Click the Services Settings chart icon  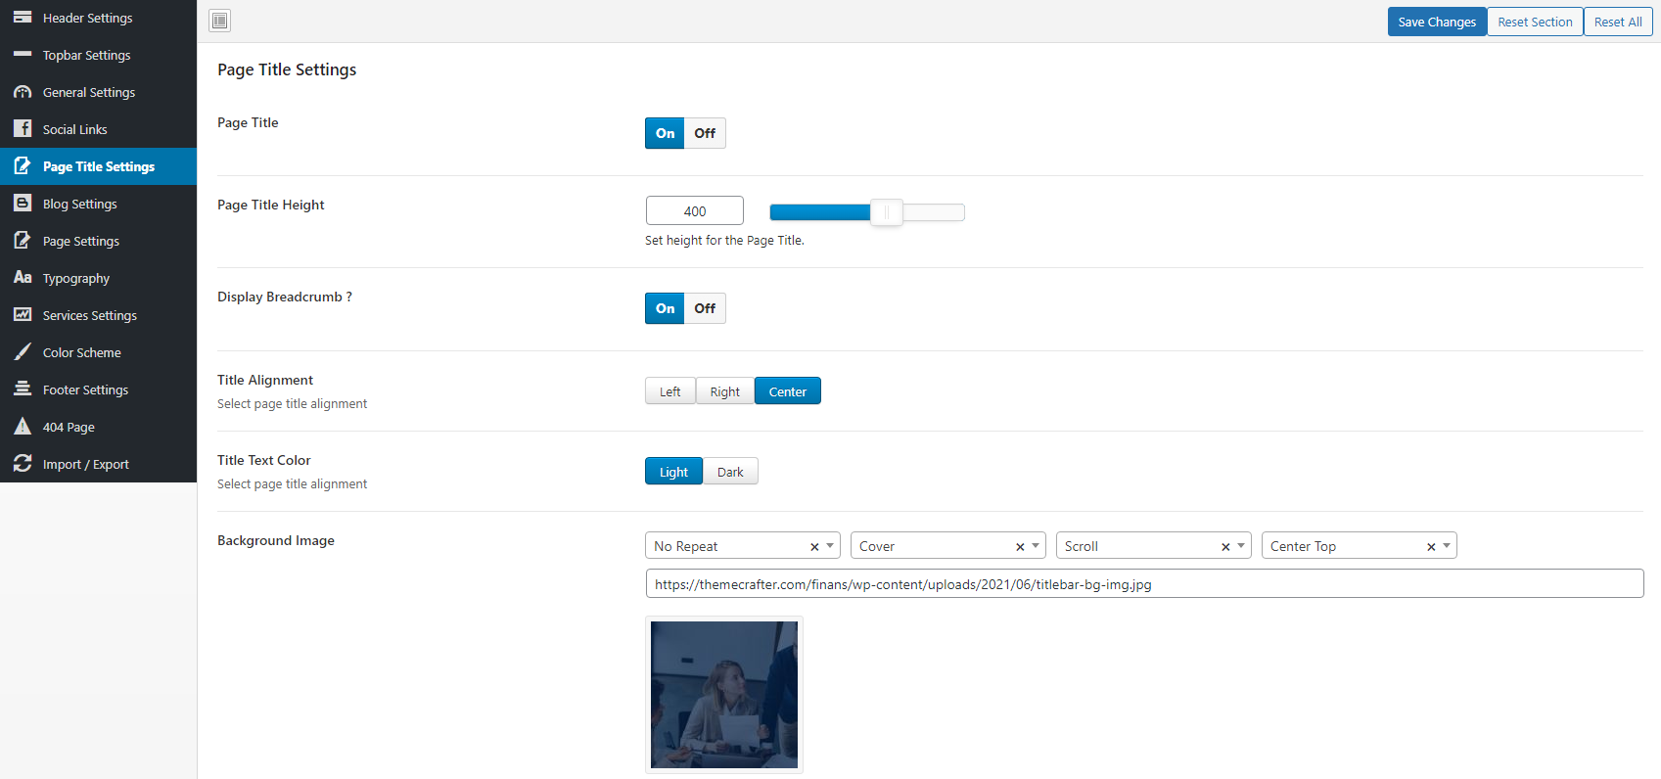(x=23, y=315)
